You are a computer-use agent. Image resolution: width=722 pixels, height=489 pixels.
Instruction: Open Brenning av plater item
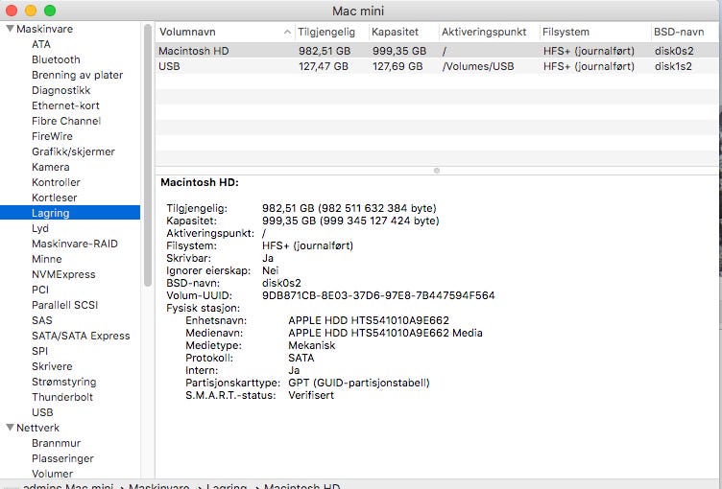[x=77, y=75]
